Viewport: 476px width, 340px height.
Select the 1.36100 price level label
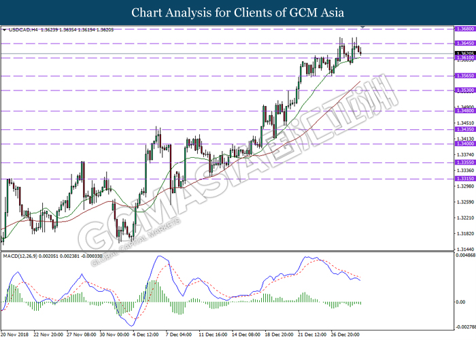point(464,57)
